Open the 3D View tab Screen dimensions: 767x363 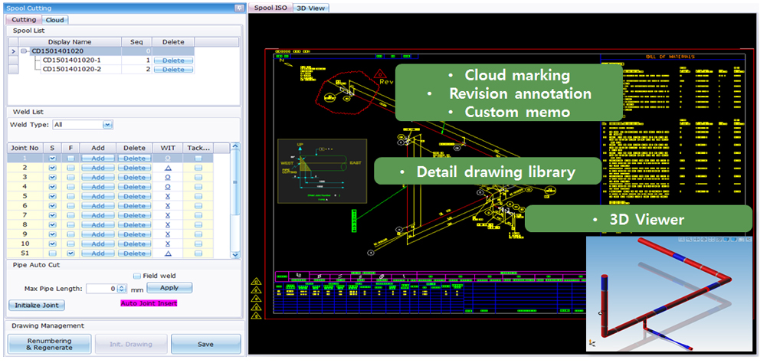point(310,7)
